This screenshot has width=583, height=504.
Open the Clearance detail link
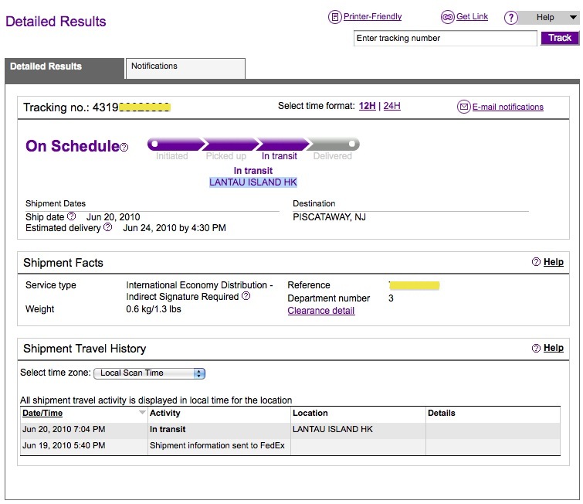coord(321,311)
